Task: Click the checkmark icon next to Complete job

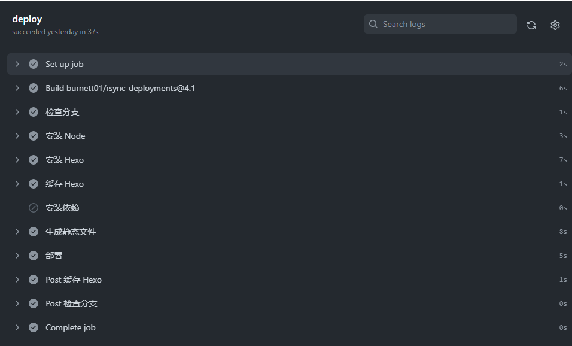Action: point(34,327)
